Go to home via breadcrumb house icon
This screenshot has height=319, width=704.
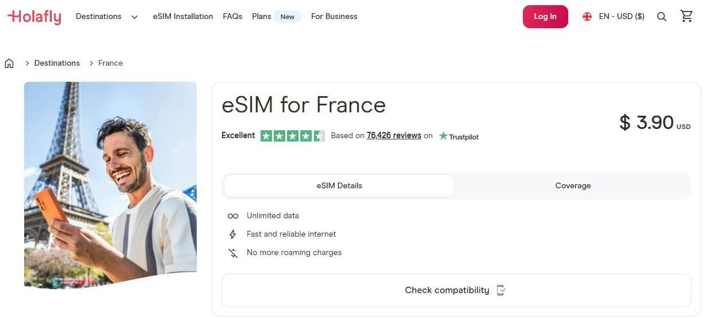[x=9, y=63]
